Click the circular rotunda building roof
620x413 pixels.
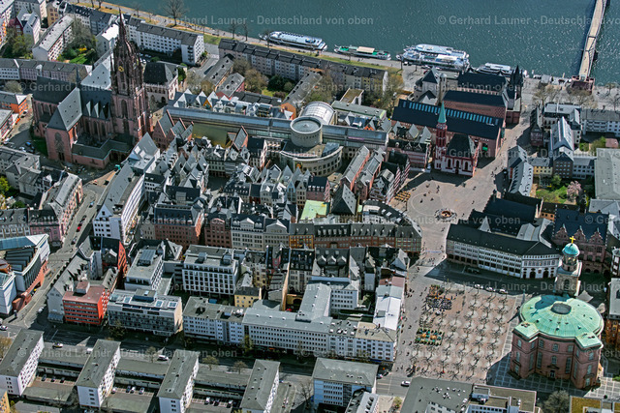click(x=306, y=127)
